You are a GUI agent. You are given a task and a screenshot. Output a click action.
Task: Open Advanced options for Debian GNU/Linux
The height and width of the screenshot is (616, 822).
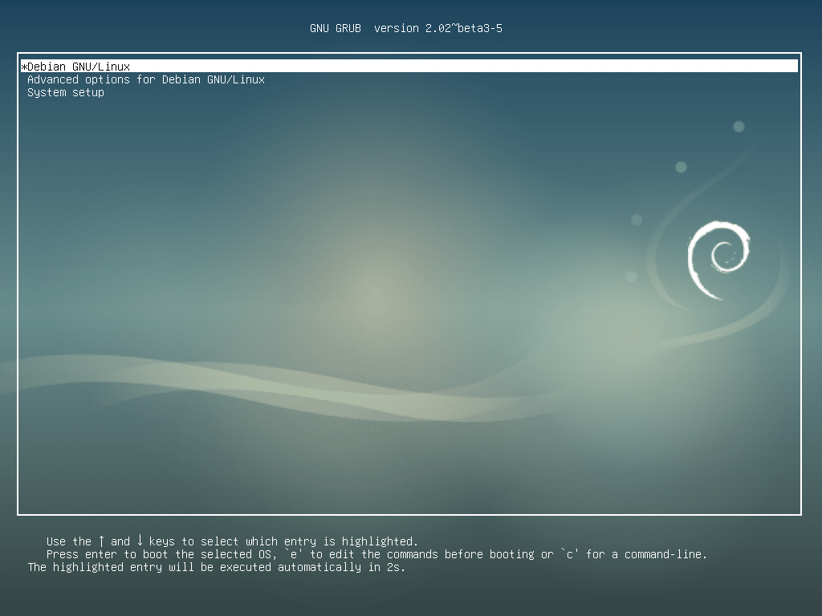144,79
